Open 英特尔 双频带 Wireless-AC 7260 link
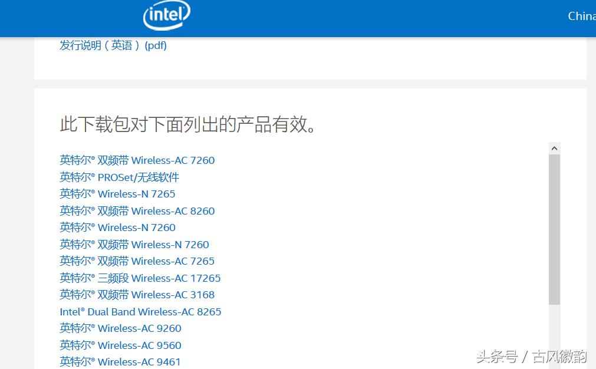The image size is (596, 369). coord(137,160)
